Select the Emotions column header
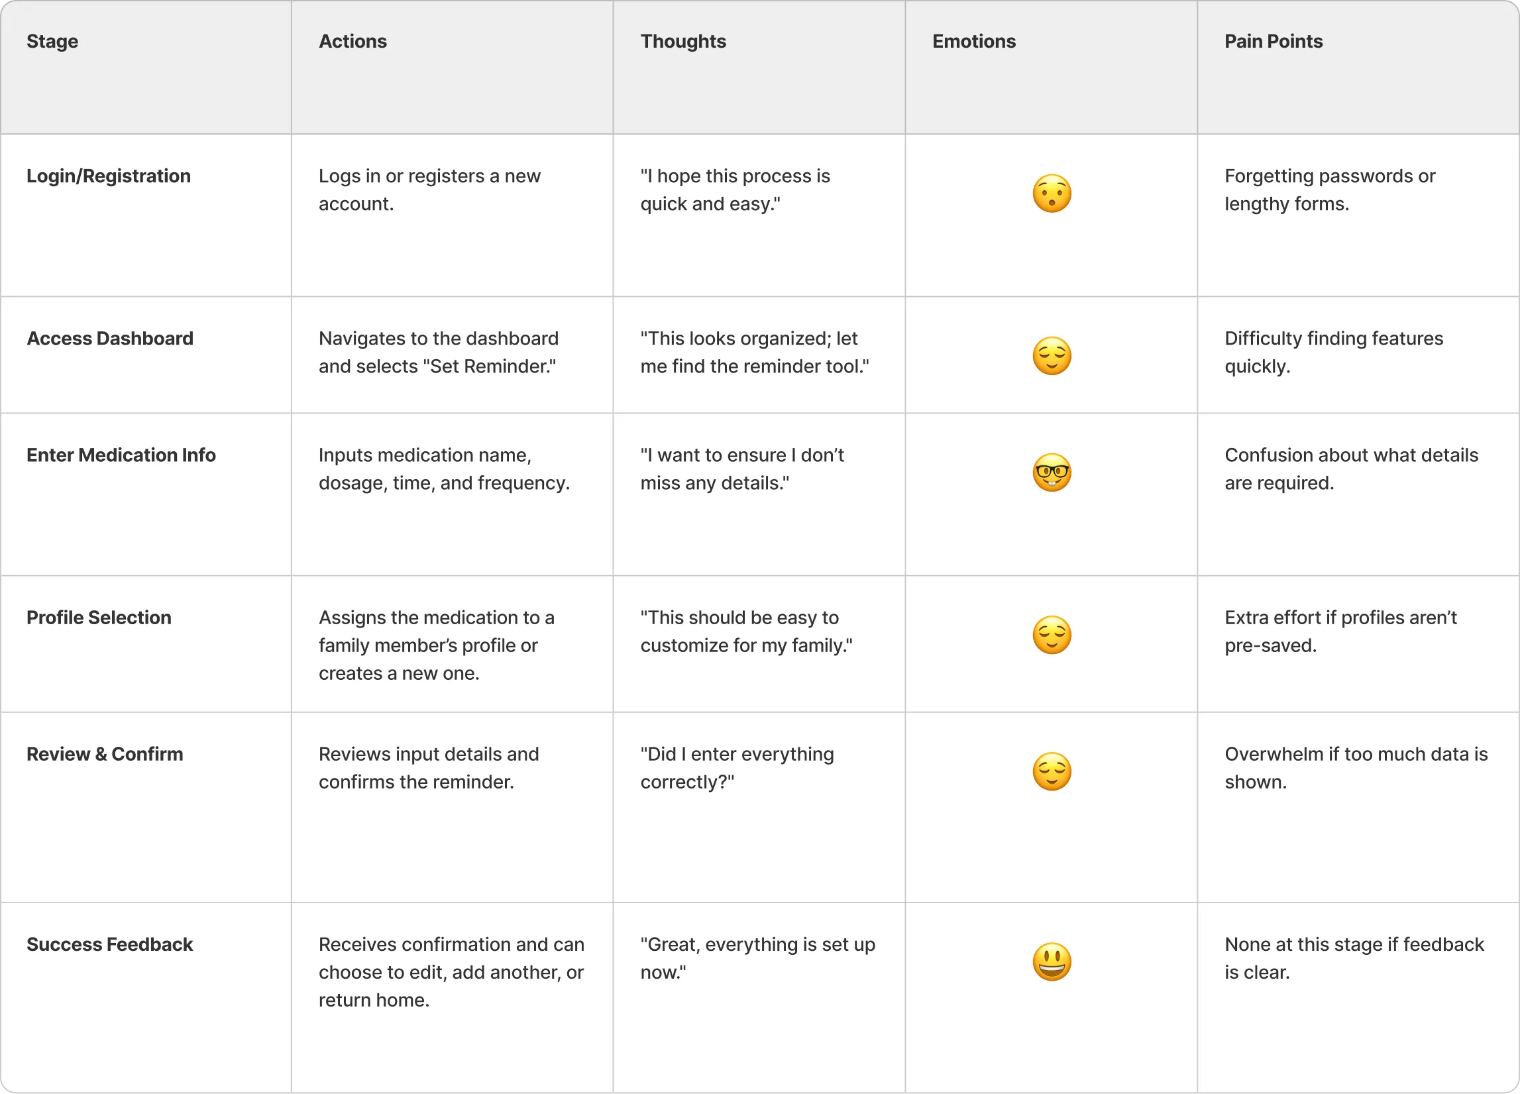 974,42
